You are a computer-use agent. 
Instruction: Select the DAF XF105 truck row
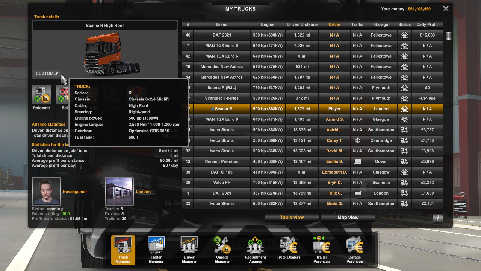313,172
